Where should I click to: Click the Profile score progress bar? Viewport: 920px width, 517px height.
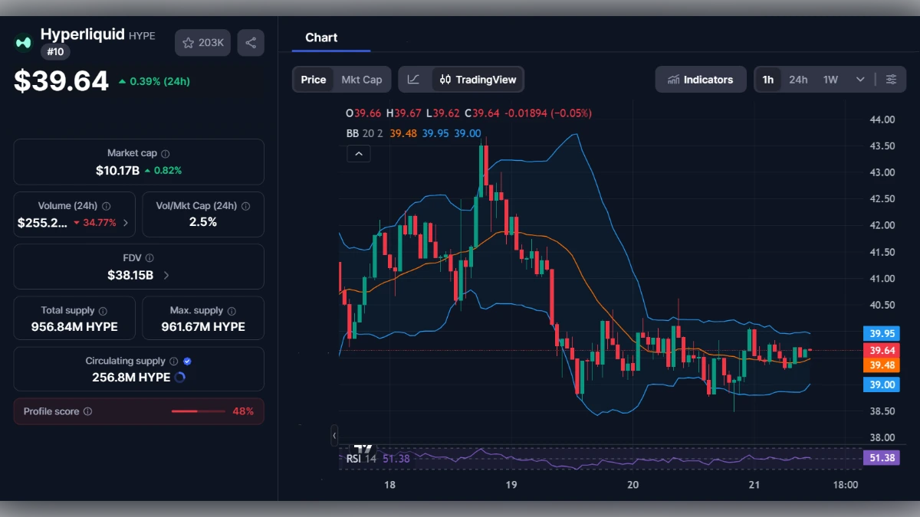tap(198, 412)
